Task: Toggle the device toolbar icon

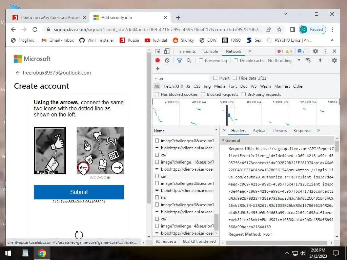Action: tap(167, 51)
